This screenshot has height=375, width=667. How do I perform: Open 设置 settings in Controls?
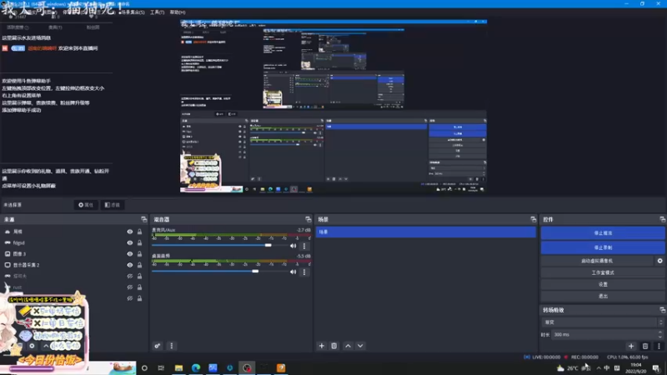point(603,284)
